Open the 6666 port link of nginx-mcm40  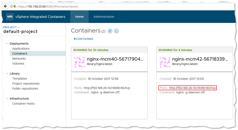point(107,88)
